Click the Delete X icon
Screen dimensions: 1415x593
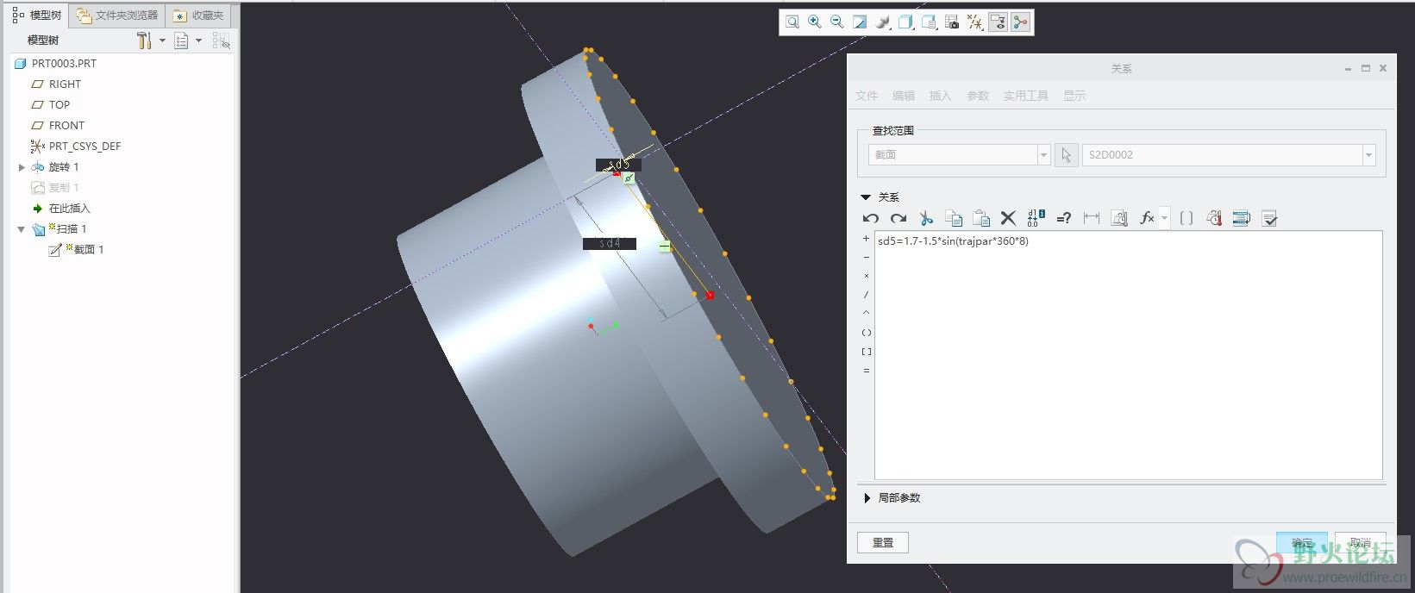tap(1008, 219)
